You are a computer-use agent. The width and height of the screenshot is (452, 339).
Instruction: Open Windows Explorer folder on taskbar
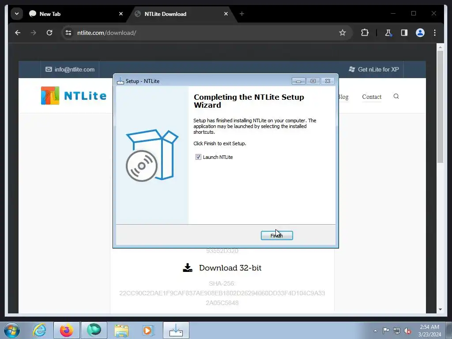tap(121, 330)
